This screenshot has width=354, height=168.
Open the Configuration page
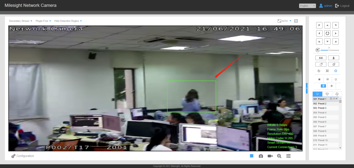point(23,156)
